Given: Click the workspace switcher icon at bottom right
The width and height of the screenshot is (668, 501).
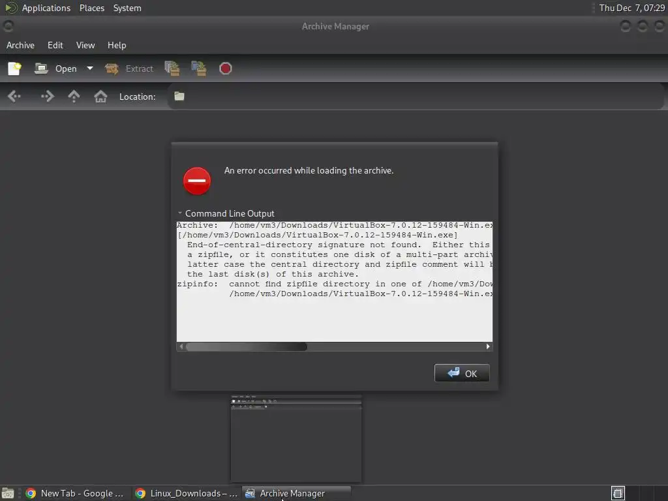Looking at the screenshot, I should pyautogui.click(x=618, y=493).
